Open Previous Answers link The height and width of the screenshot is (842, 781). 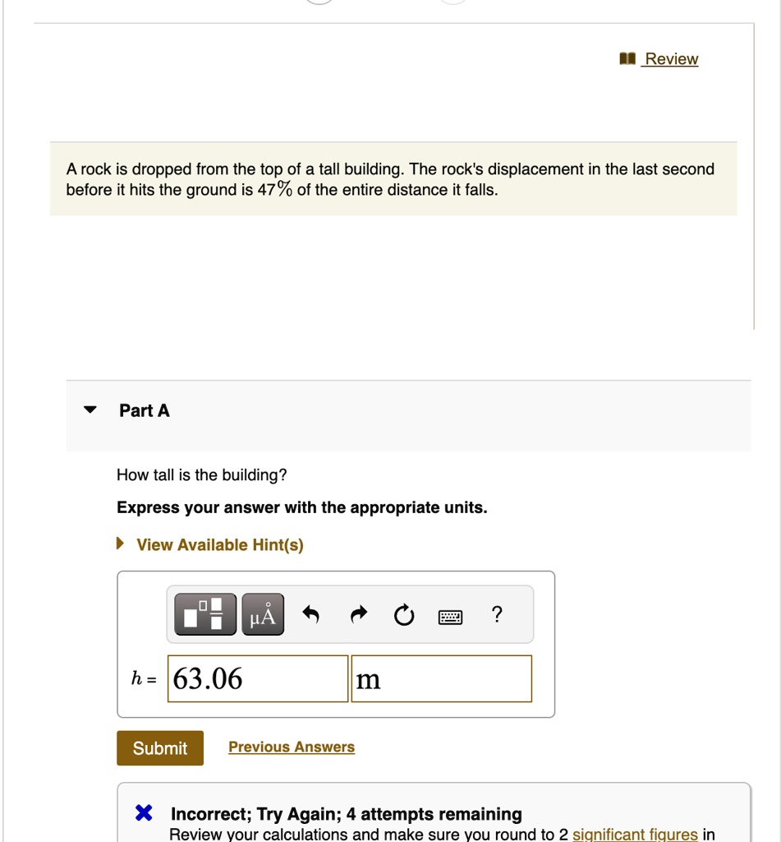pos(292,747)
